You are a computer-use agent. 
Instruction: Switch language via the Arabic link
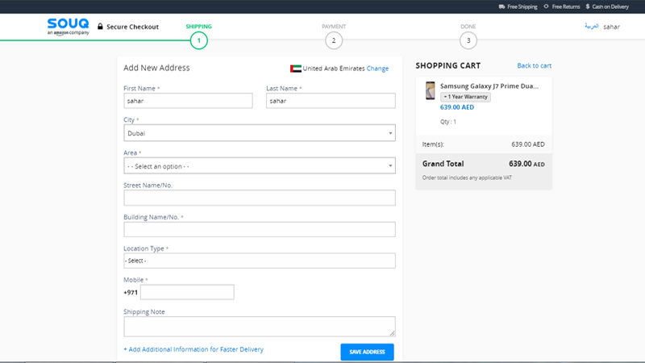(x=592, y=27)
